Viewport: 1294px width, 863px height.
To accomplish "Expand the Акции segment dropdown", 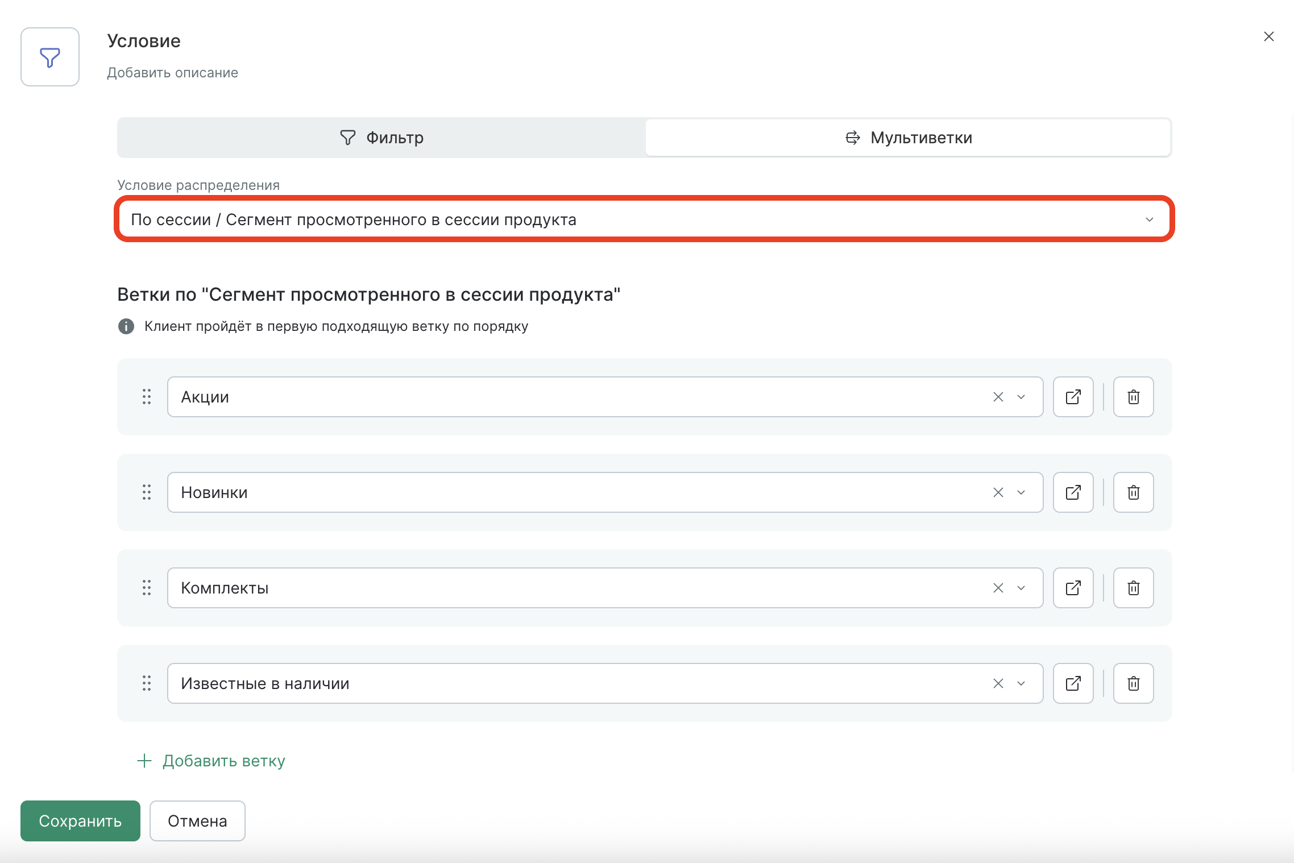I will (1021, 397).
